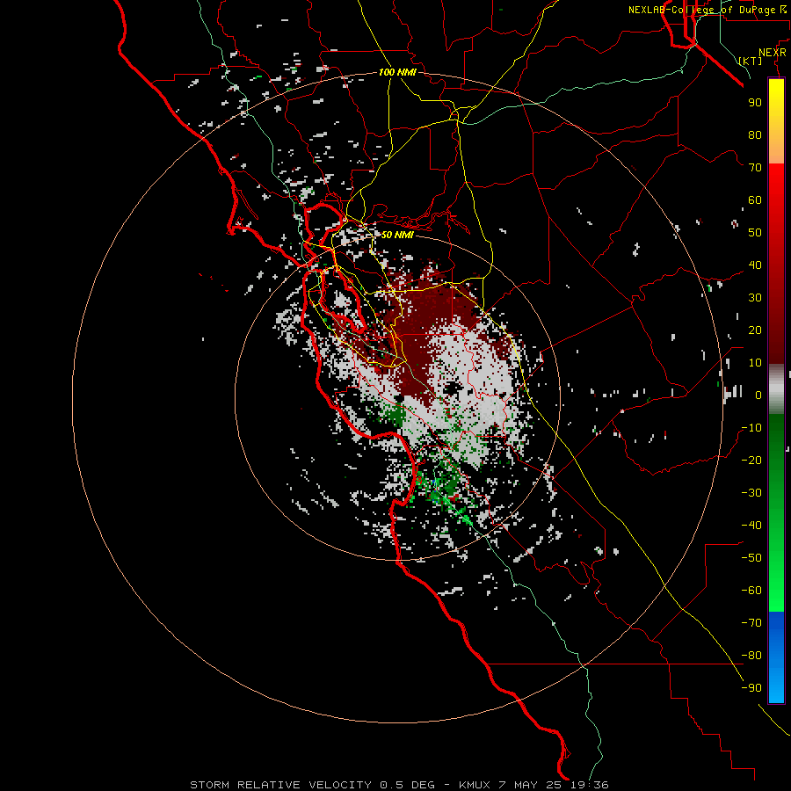This screenshot has width=791, height=791.
Task: Click the 40 value on velocity scale
Action: pyautogui.click(x=755, y=265)
